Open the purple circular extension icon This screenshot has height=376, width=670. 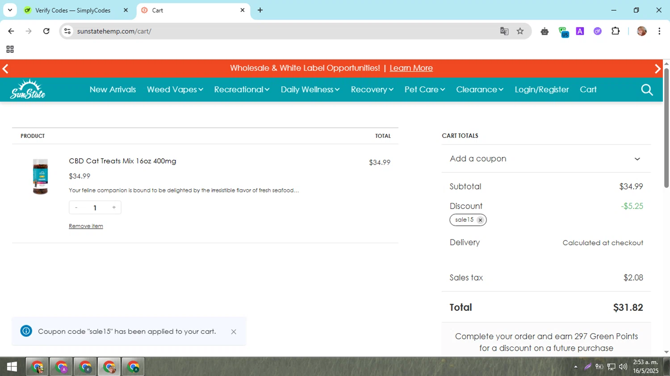[598, 31]
